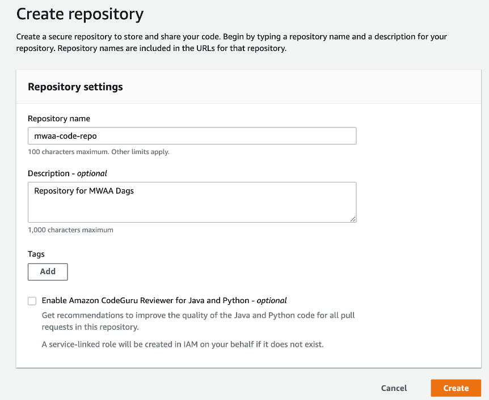The width and height of the screenshot is (489, 400).
Task: Cancel the repository creation
Action: click(x=394, y=388)
